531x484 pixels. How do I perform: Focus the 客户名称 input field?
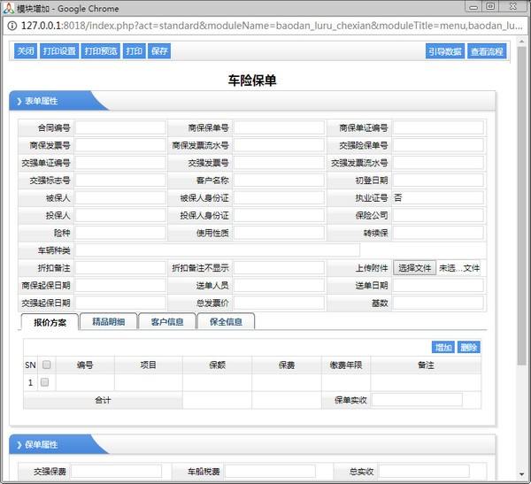pos(279,181)
